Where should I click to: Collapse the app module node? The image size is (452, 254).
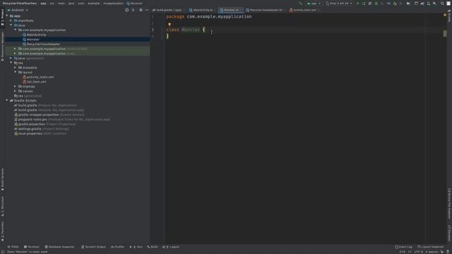pyautogui.click(x=7, y=16)
